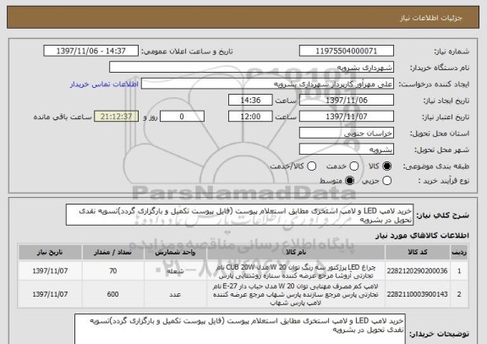Click the unit cell عدد
Screen dimensions: 487x344
[175, 294]
